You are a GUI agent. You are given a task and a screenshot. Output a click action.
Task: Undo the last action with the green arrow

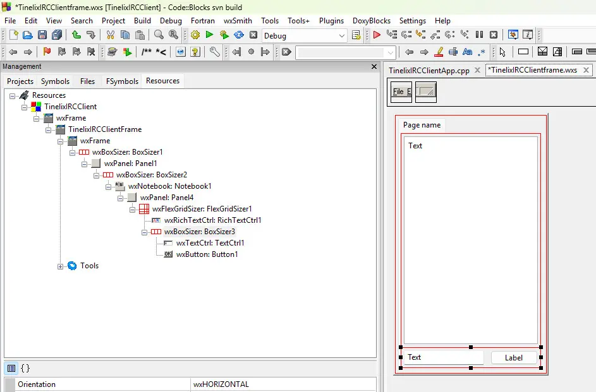[x=76, y=35]
